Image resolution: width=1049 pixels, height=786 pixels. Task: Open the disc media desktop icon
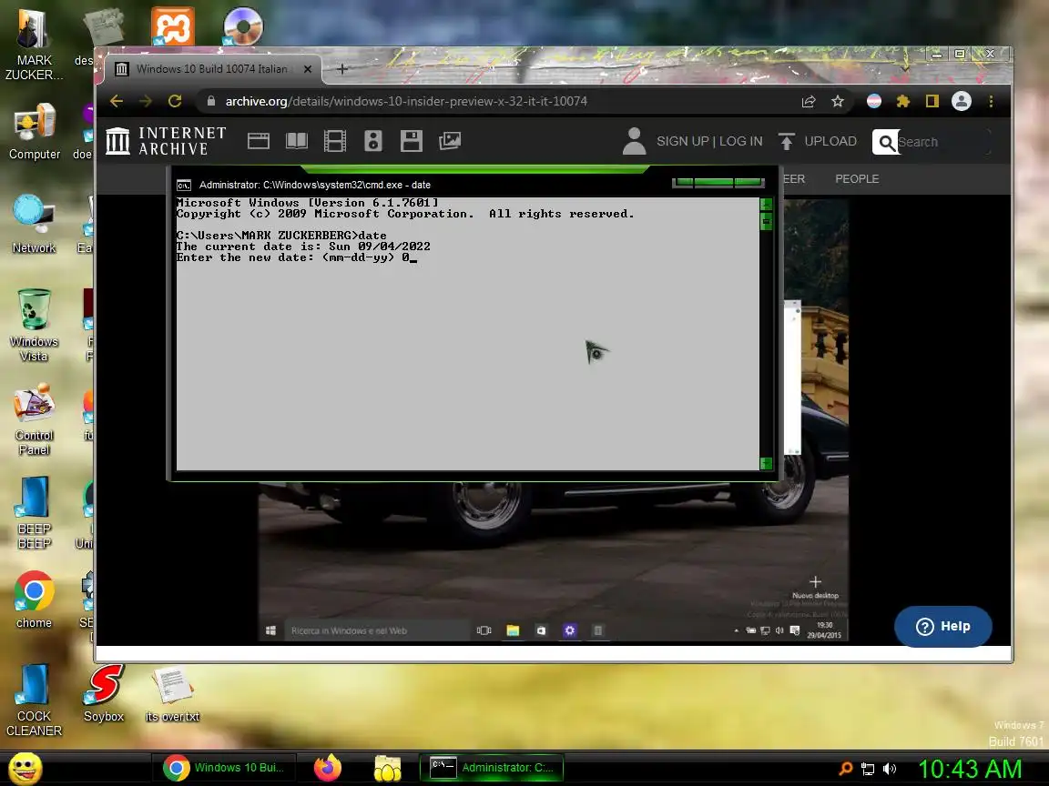(242, 25)
